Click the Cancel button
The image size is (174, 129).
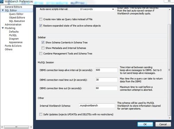[163, 124]
